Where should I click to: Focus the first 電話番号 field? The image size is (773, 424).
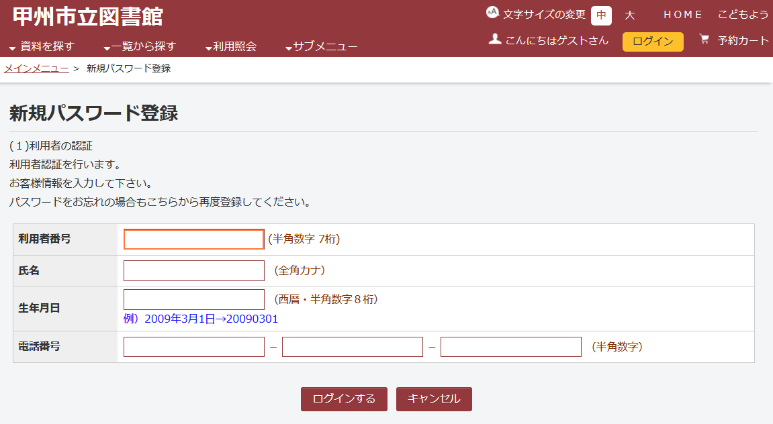point(193,347)
